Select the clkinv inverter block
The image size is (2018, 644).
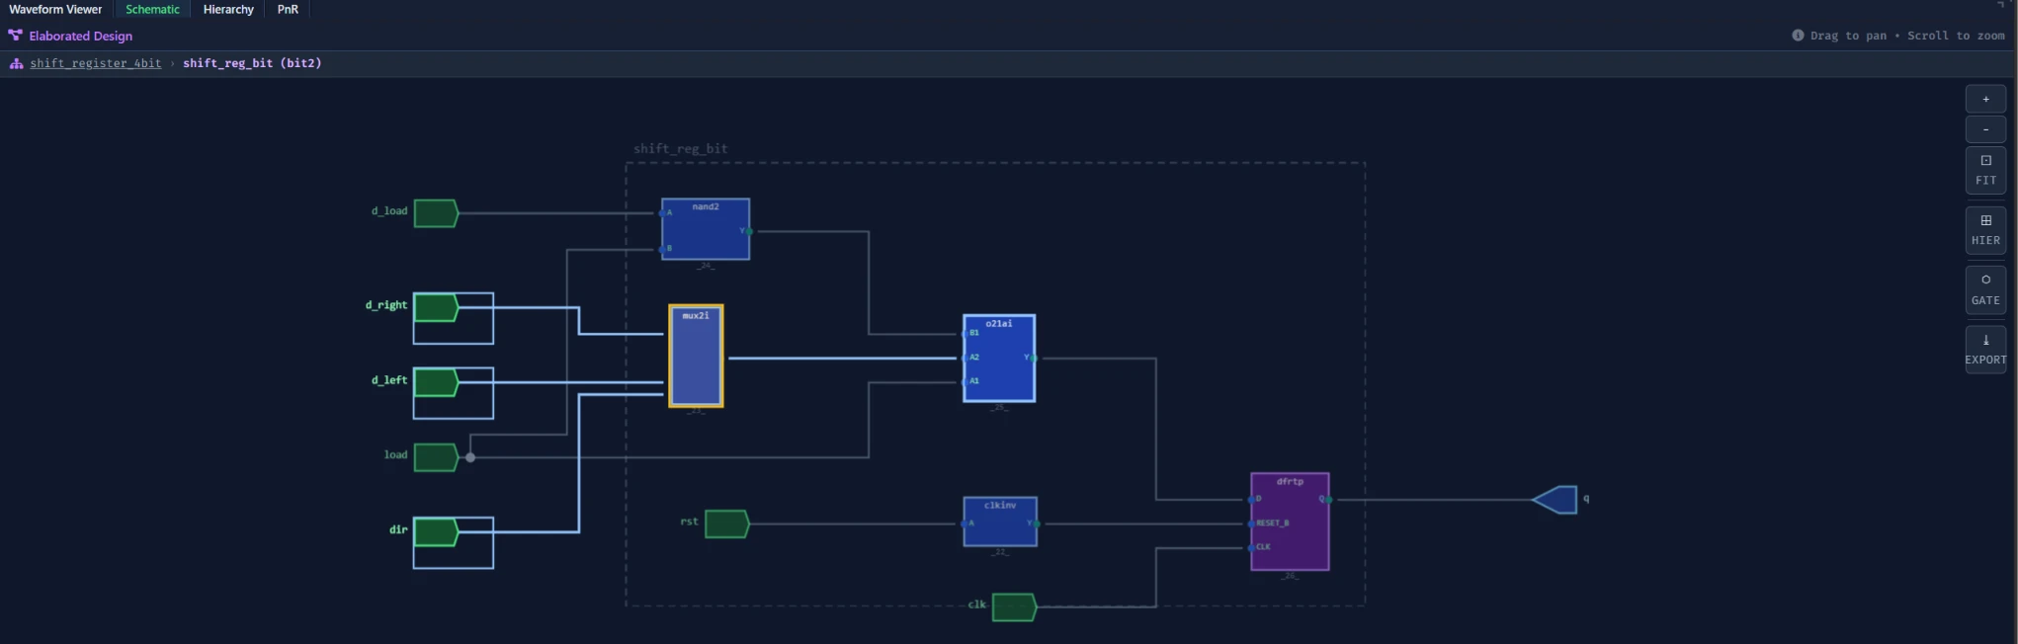click(x=1000, y=522)
